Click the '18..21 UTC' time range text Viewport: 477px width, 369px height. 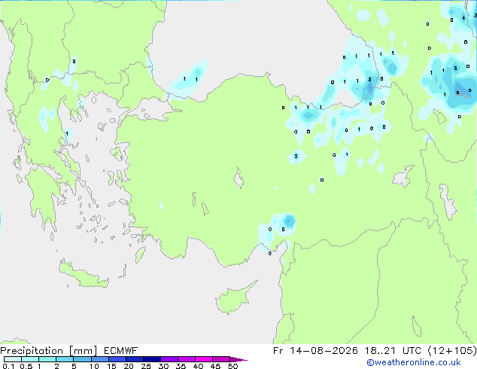[x=393, y=351]
